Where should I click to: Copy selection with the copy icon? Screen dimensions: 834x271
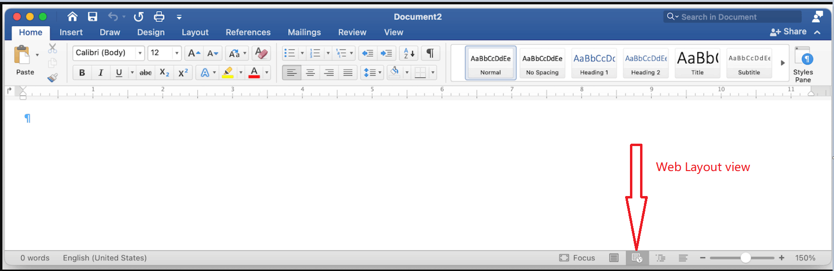tap(52, 63)
